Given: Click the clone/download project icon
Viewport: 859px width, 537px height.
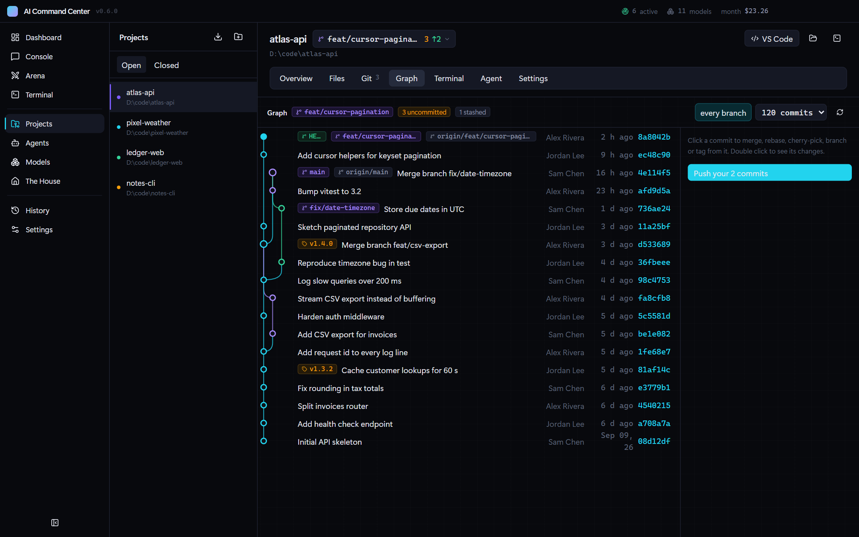Looking at the screenshot, I should point(218,37).
